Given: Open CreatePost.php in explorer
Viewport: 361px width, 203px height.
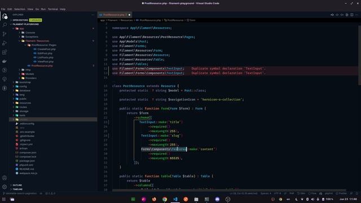Looking at the screenshot, I should point(46,49).
